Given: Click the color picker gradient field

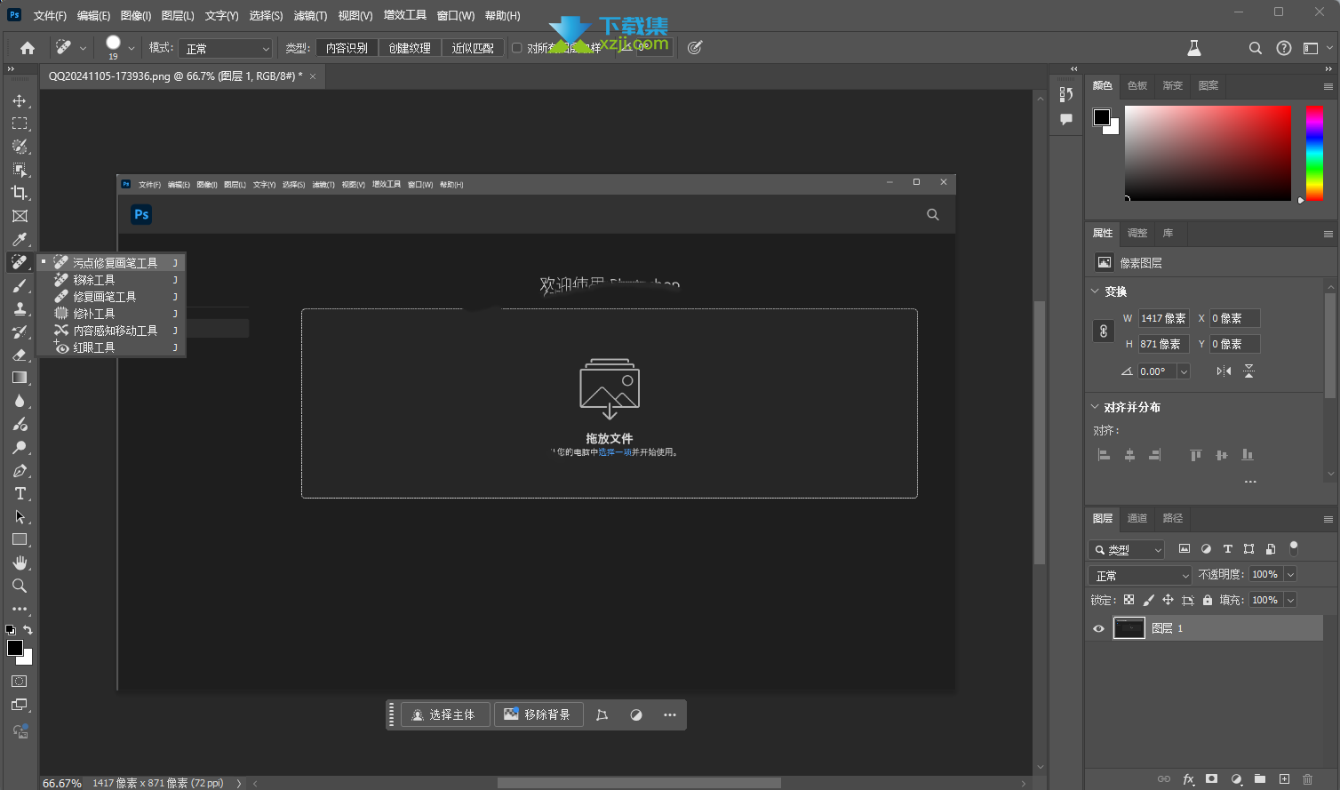Looking at the screenshot, I should coord(1208,153).
